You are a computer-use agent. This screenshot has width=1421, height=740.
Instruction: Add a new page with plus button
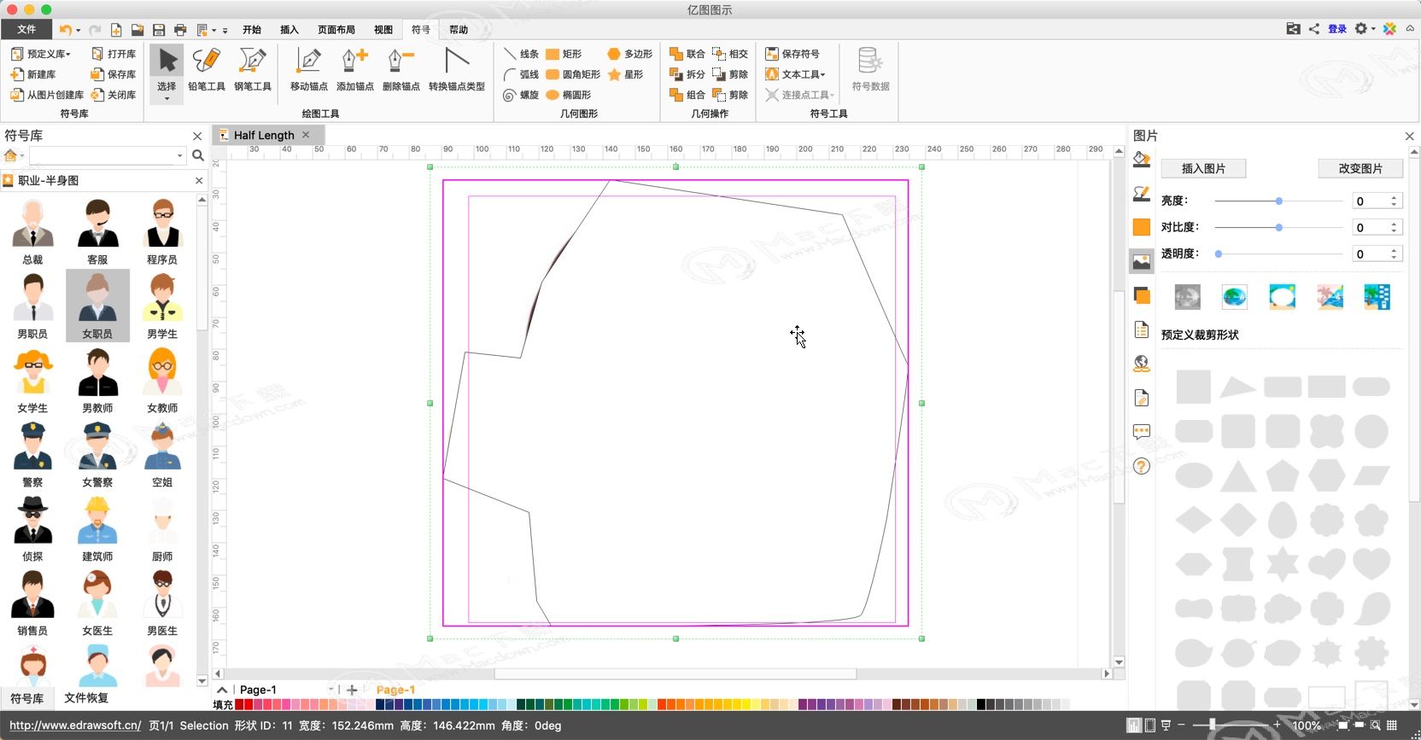pos(352,690)
